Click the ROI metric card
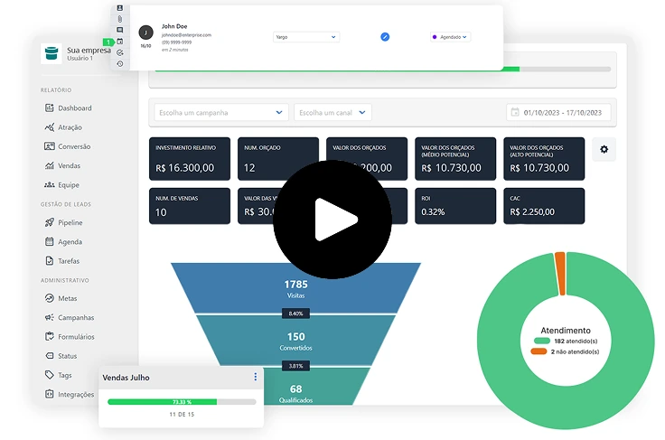The height and width of the screenshot is (440, 665). coord(454,205)
